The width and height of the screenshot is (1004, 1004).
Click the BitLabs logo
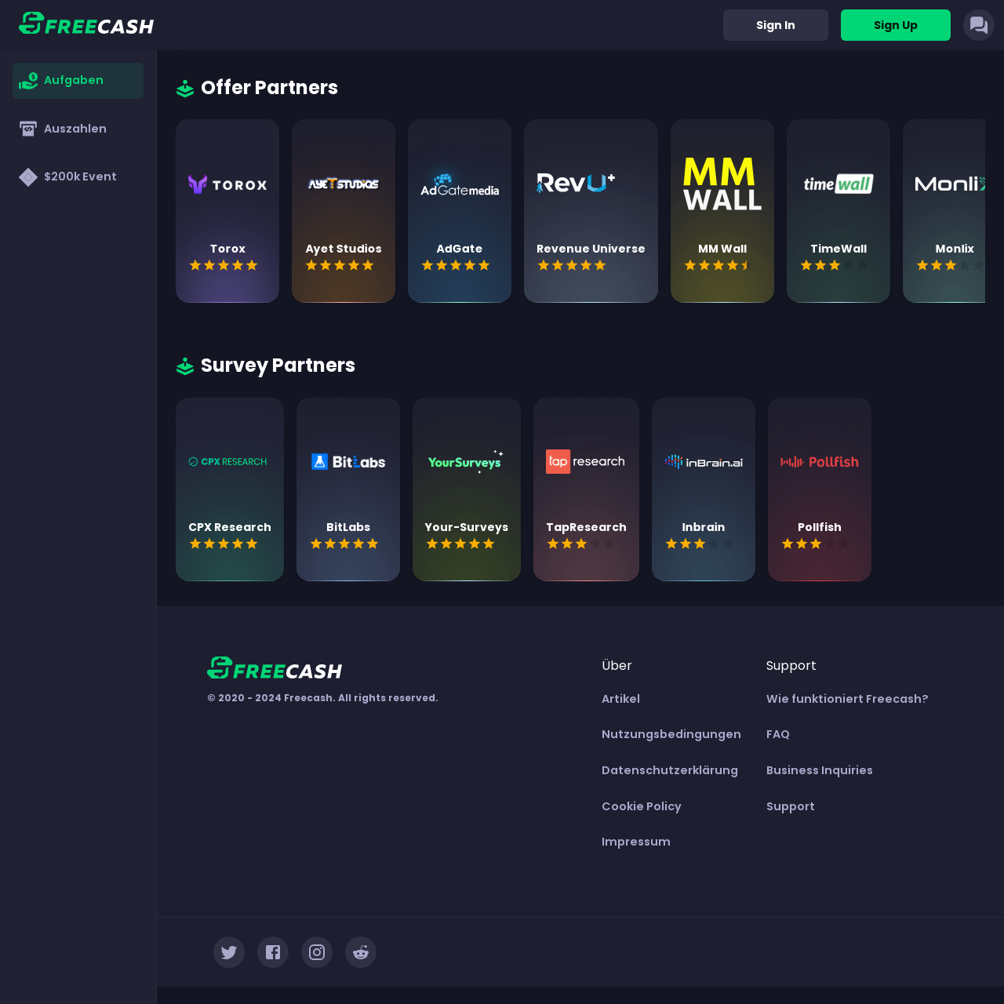[x=348, y=462]
